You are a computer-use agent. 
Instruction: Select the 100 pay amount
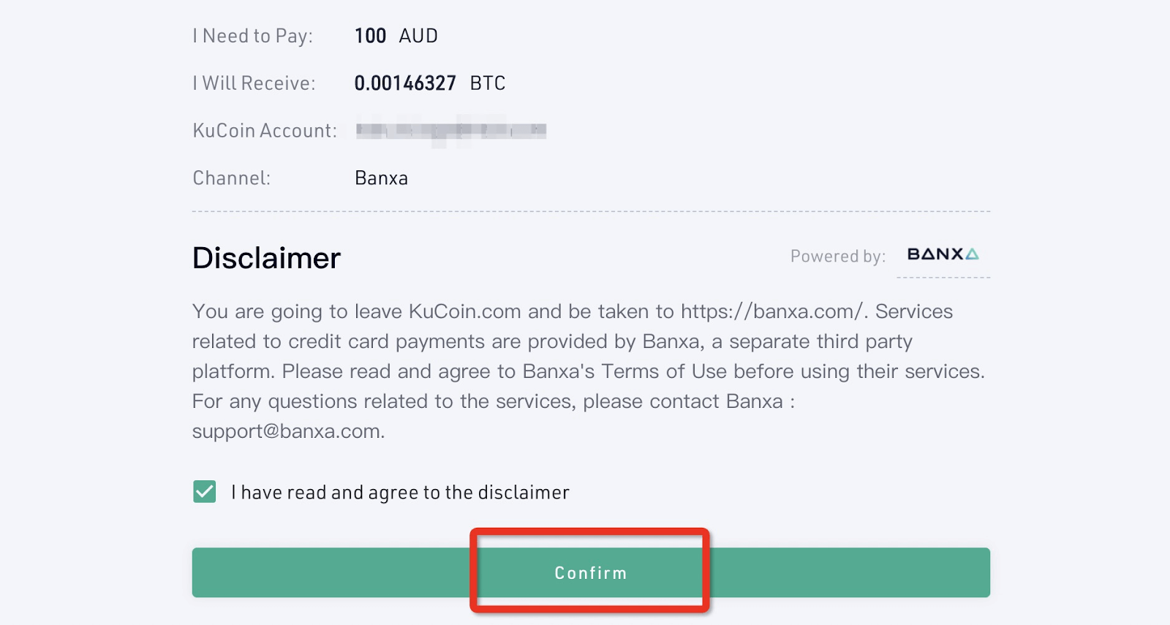pyautogui.click(x=370, y=36)
